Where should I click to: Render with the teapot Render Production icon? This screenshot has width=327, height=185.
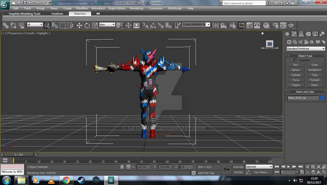(291, 26)
